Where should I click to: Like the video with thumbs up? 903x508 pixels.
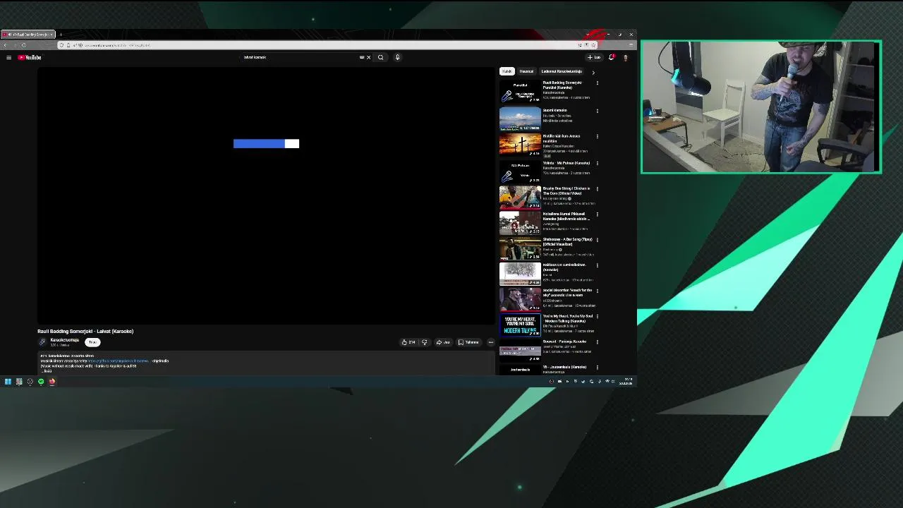408,342
